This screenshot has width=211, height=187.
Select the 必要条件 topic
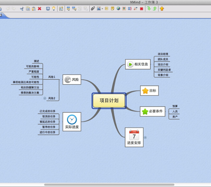[x=153, y=111]
